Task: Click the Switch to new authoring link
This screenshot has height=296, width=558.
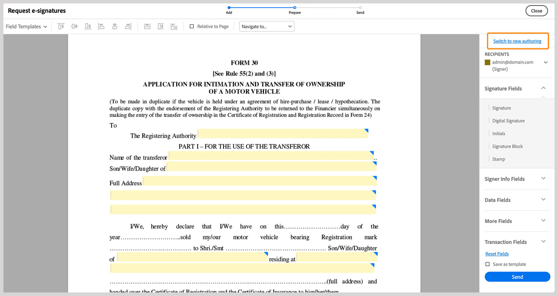Action: click(x=517, y=41)
